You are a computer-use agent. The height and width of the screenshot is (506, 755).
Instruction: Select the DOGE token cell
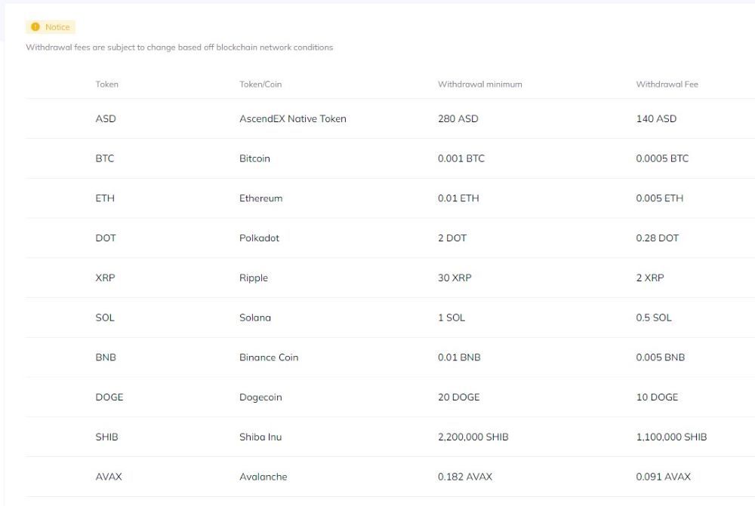point(109,397)
